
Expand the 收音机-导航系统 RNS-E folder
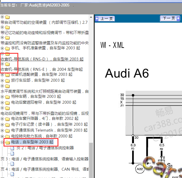click(2, 64)
